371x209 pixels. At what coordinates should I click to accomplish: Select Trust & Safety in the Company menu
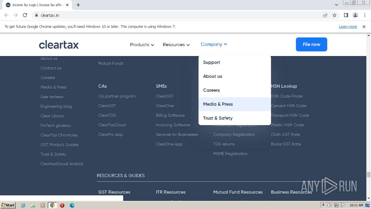235,118
